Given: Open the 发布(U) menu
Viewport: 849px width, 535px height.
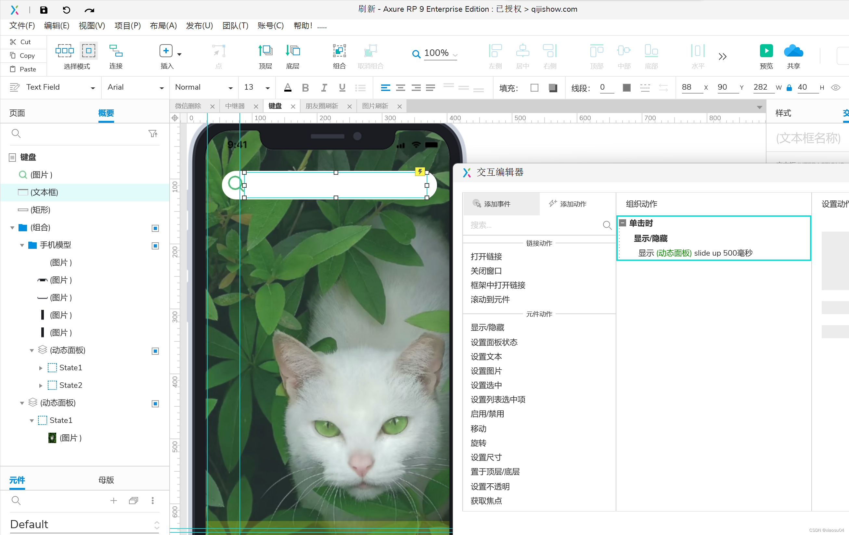Looking at the screenshot, I should (x=199, y=26).
